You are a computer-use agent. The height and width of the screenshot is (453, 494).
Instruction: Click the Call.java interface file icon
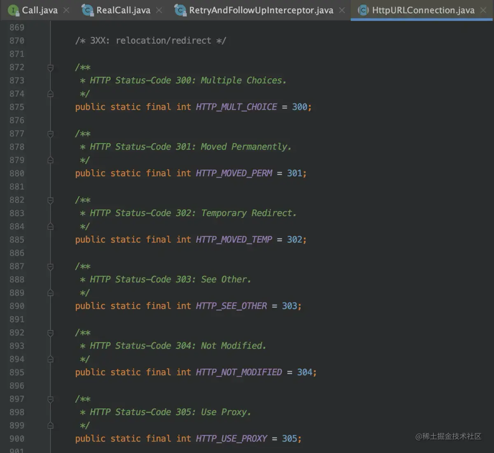tap(13, 10)
